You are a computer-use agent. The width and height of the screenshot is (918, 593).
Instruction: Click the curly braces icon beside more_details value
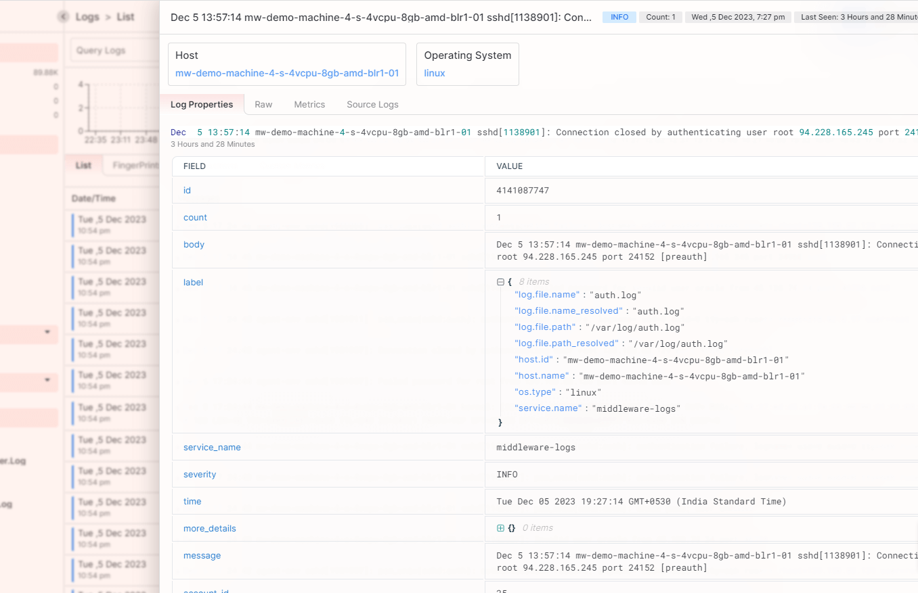[x=512, y=528]
